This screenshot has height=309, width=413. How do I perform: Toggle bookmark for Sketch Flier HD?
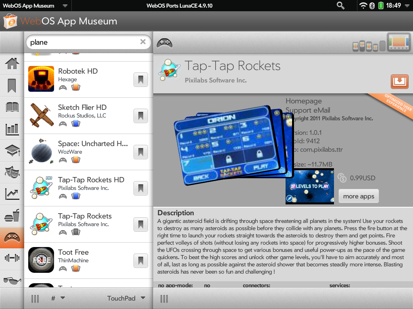(x=141, y=116)
